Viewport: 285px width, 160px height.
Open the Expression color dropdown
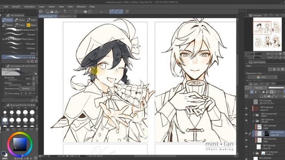[x=262, y=77]
